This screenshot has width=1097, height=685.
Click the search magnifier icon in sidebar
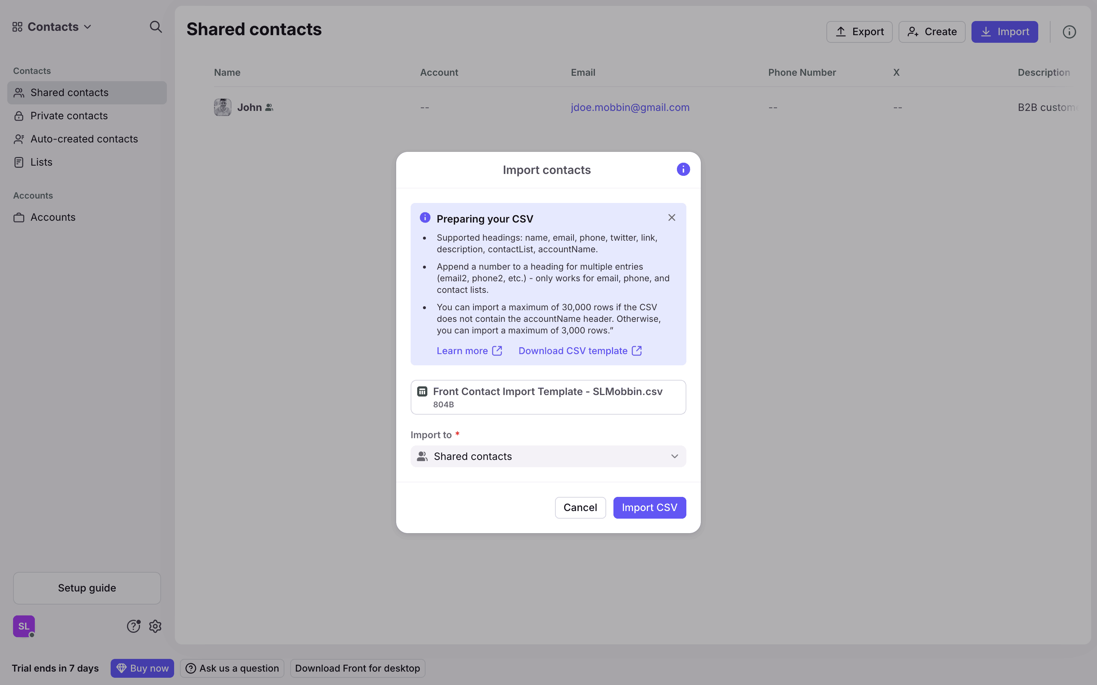pyautogui.click(x=156, y=27)
